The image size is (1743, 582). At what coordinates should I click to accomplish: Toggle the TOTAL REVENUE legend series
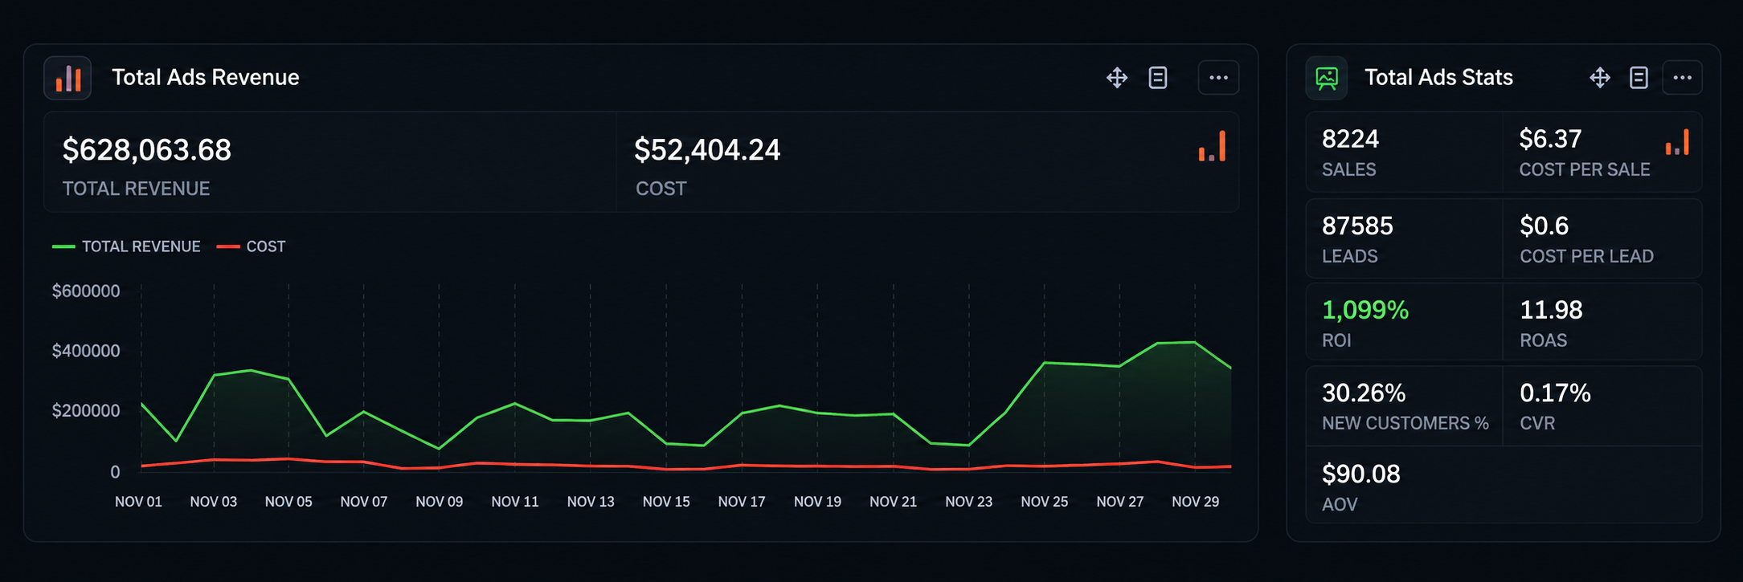pyautogui.click(x=126, y=246)
